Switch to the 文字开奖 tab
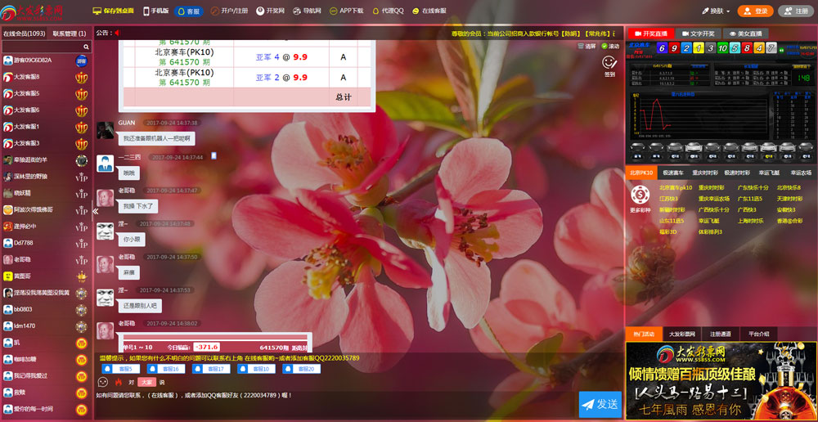 click(x=698, y=34)
